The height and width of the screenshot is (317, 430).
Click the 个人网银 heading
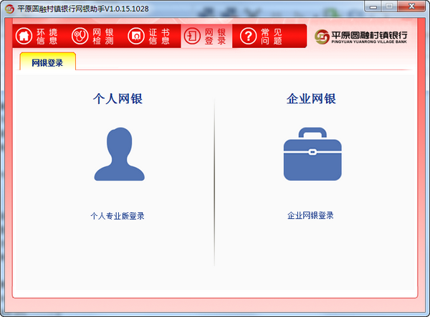tap(118, 99)
